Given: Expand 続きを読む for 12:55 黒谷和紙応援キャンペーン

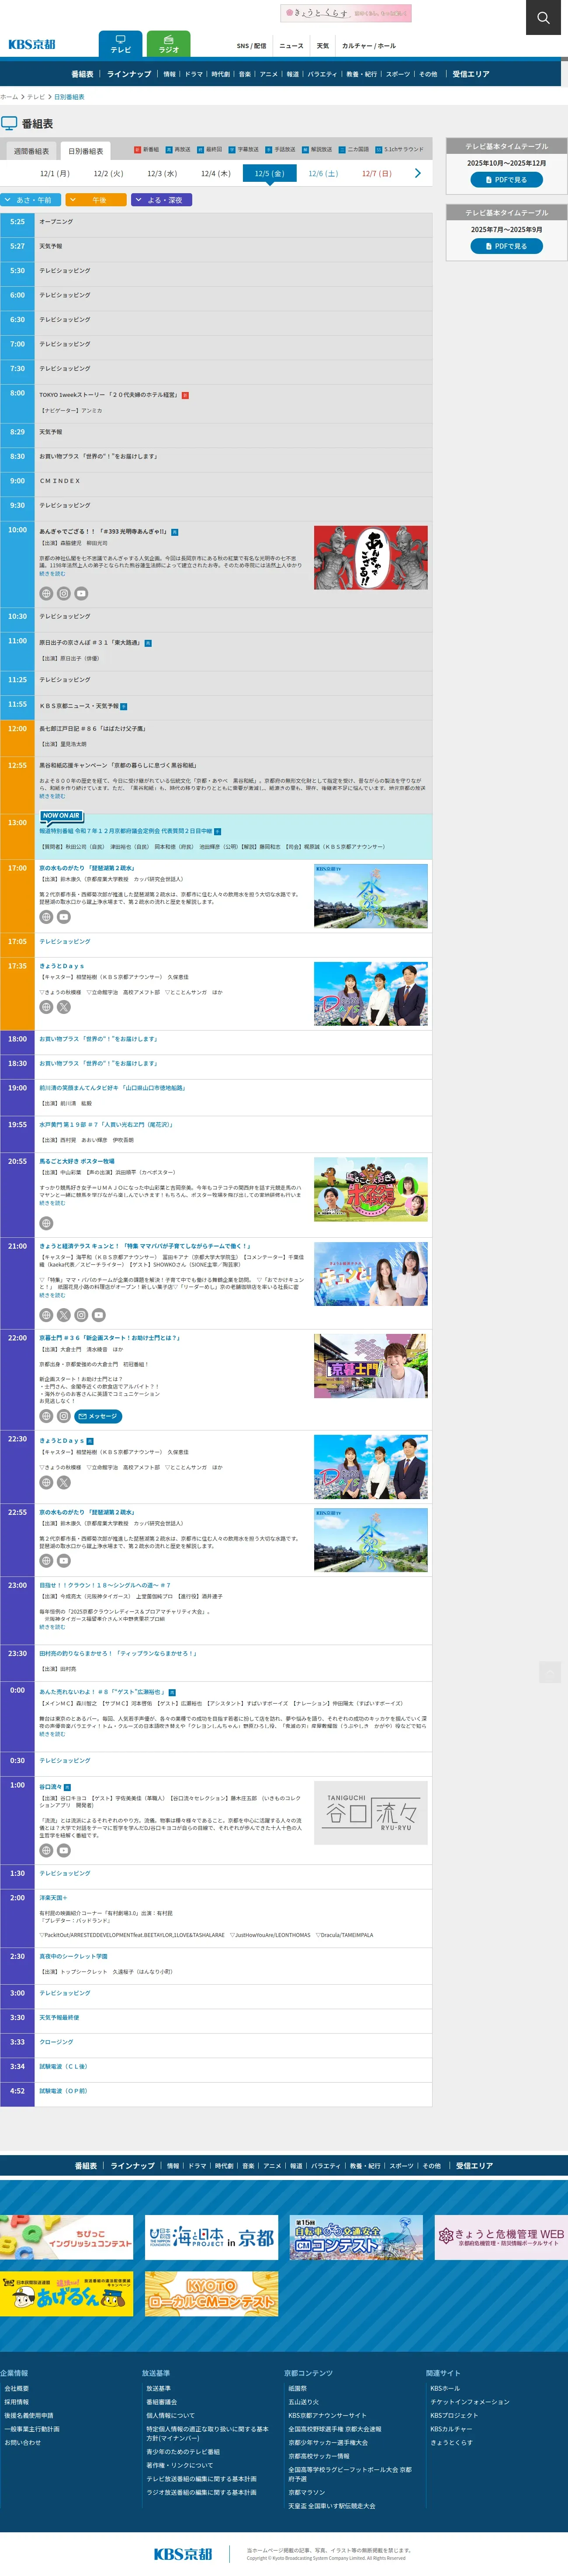Looking at the screenshot, I should click(x=52, y=796).
